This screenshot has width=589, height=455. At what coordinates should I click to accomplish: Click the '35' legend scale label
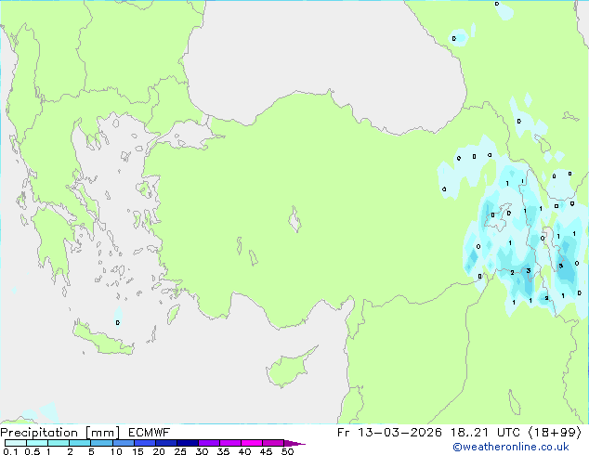(223, 451)
